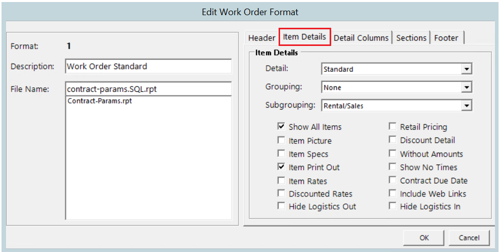Disable the Item Print Out checkbox
The height and width of the screenshot is (252, 499).
tap(281, 167)
